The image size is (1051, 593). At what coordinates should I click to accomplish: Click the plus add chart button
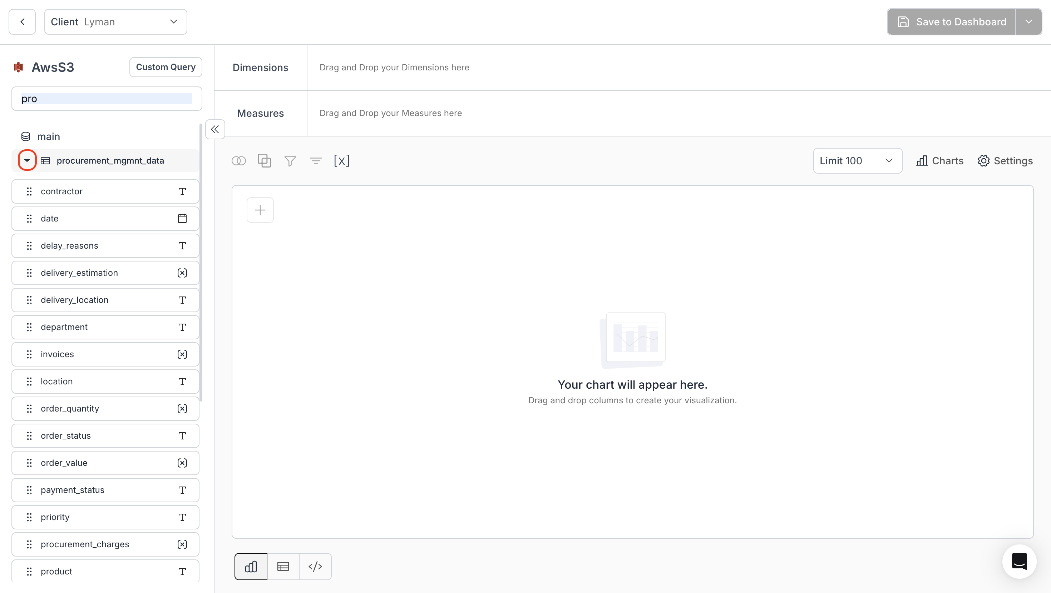tap(260, 210)
